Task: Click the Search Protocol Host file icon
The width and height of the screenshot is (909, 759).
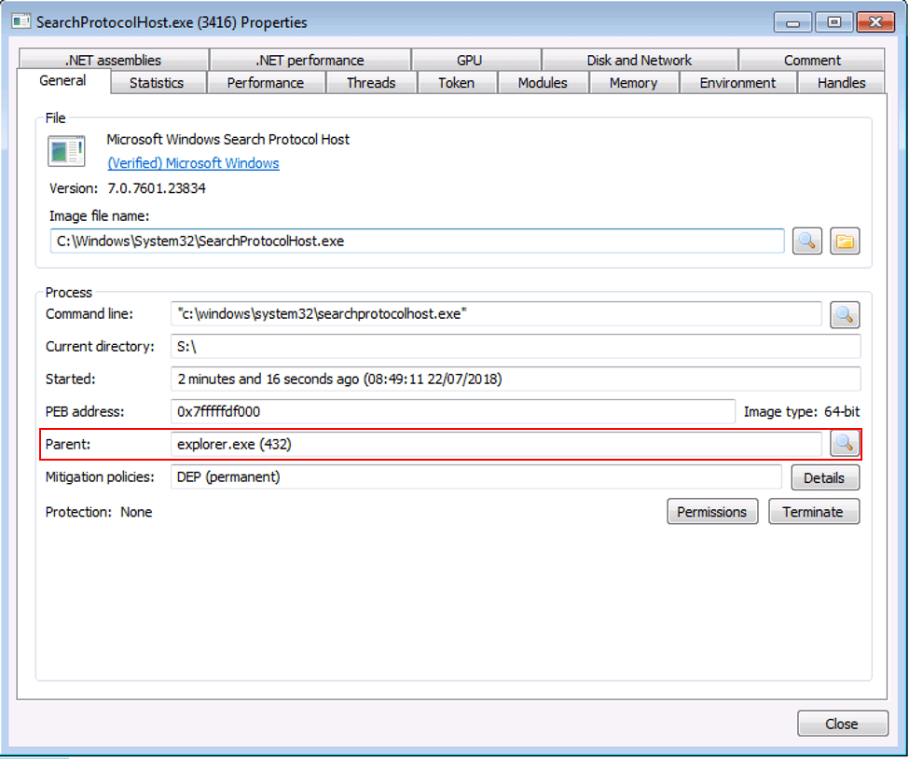Action: (x=66, y=151)
